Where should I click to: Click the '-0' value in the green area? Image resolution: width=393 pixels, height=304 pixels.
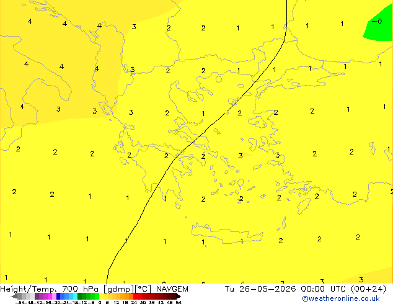(377, 22)
